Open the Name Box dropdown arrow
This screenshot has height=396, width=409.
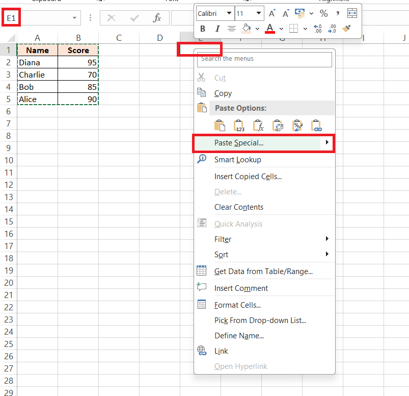point(74,18)
